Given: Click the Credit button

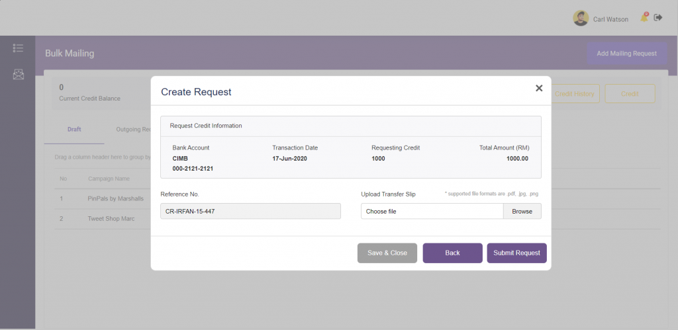Looking at the screenshot, I should point(630,94).
